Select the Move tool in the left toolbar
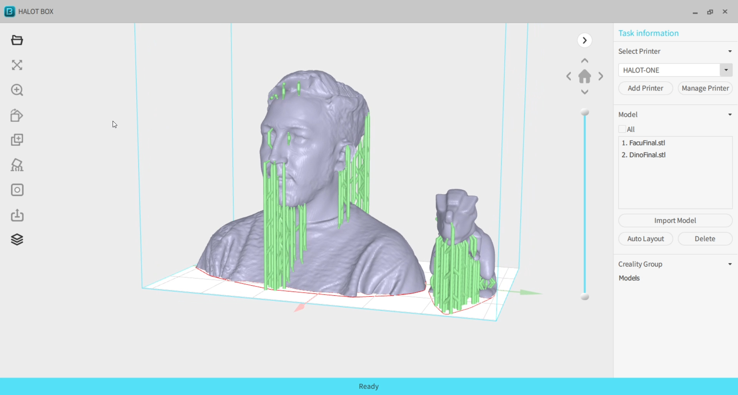Screen dimensions: 738x395 pyautogui.click(x=17, y=65)
